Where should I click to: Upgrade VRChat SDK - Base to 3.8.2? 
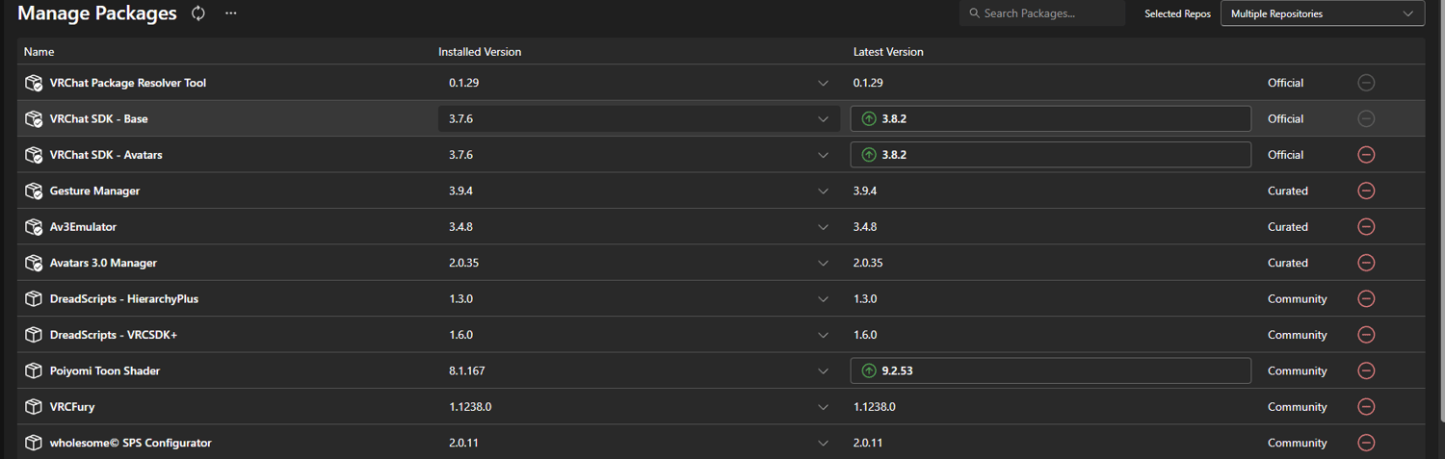click(x=1050, y=118)
